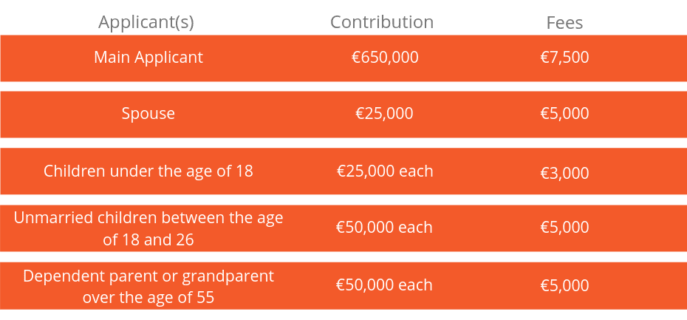The width and height of the screenshot is (687, 320).
Task: Select the Main Applicant row label
Action: point(148,58)
